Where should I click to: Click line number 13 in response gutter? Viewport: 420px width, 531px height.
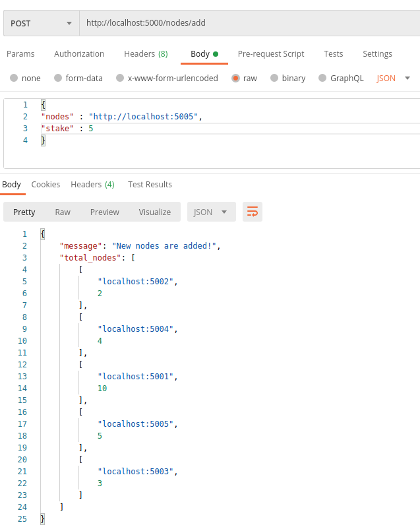pos(22,376)
